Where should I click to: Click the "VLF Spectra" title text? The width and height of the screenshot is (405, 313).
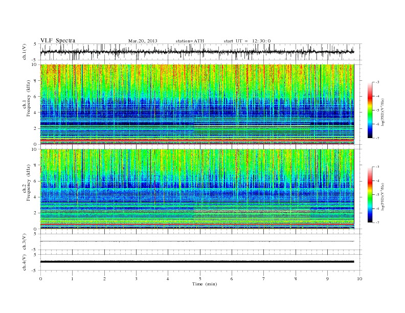[x=58, y=40]
